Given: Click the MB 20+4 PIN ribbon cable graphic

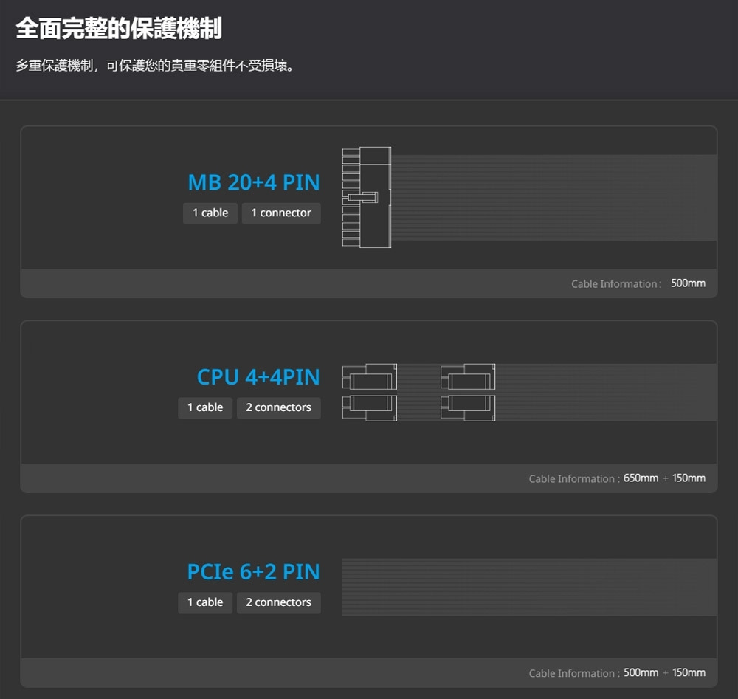Looking at the screenshot, I should pyautogui.click(x=553, y=197).
